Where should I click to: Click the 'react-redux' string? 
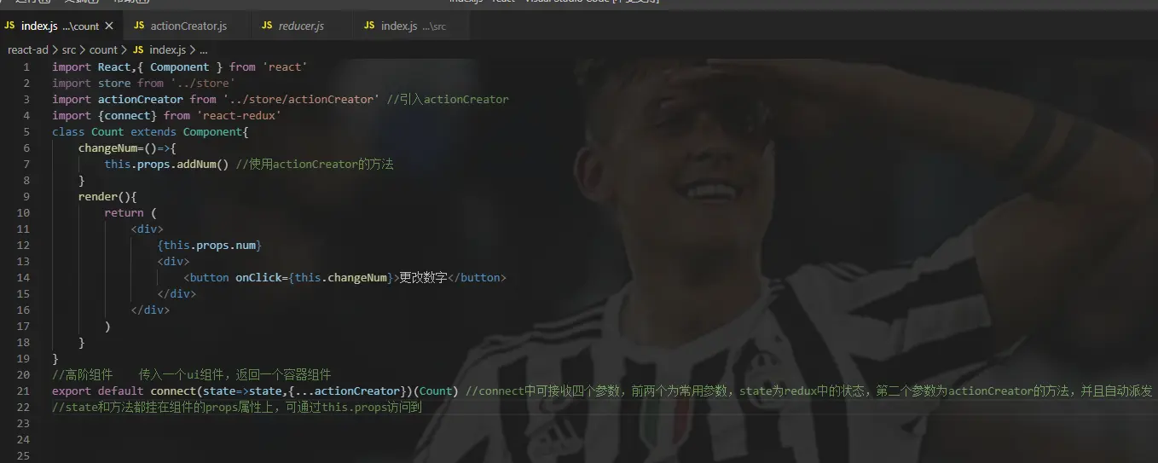239,116
